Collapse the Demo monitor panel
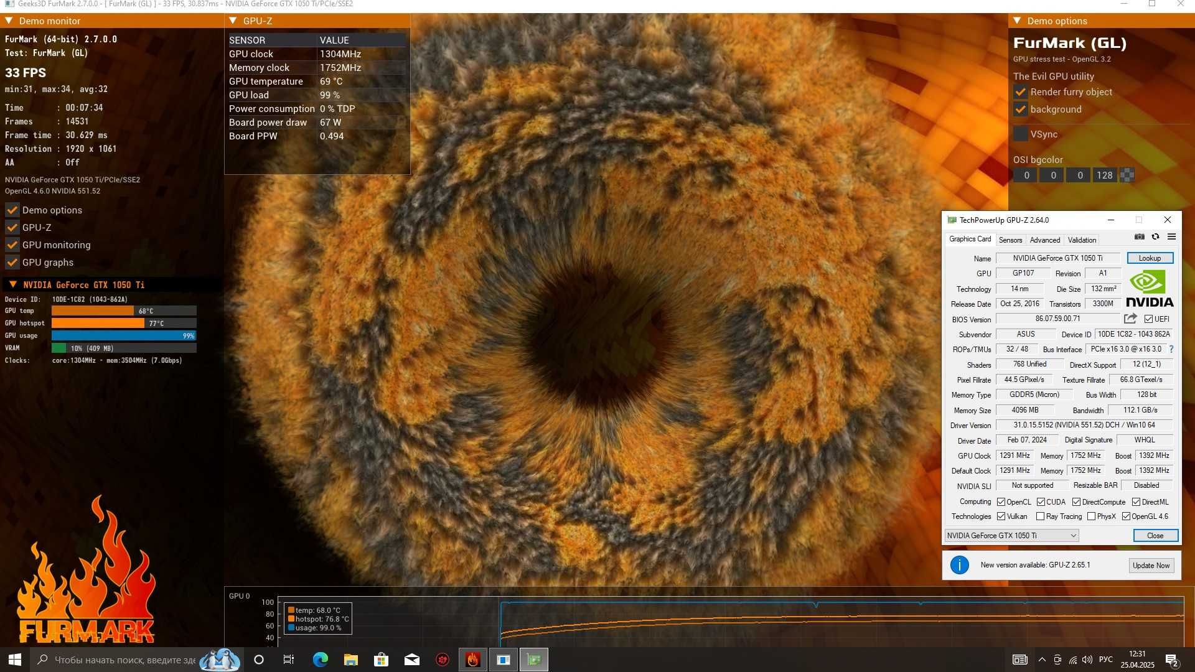This screenshot has width=1195, height=672. click(x=9, y=21)
